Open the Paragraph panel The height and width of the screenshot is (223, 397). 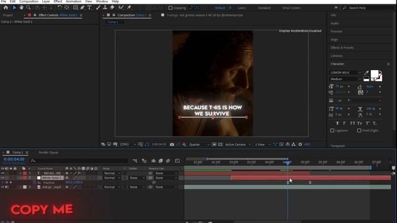click(337, 146)
